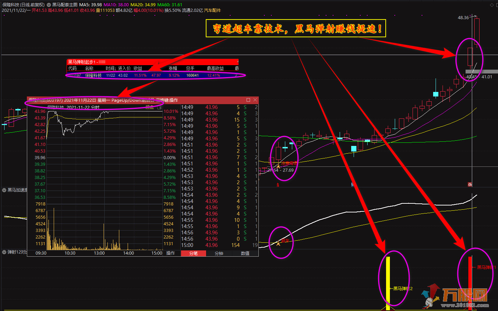This screenshot has height=311, width=498.
Task: Click the runner signal icon near 注意弯道
Action: click(x=278, y=166)
